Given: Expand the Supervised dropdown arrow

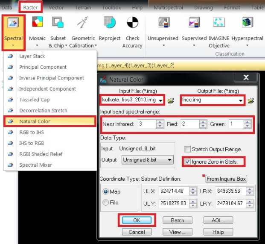Looking at the screenshot, I should 194,45.
